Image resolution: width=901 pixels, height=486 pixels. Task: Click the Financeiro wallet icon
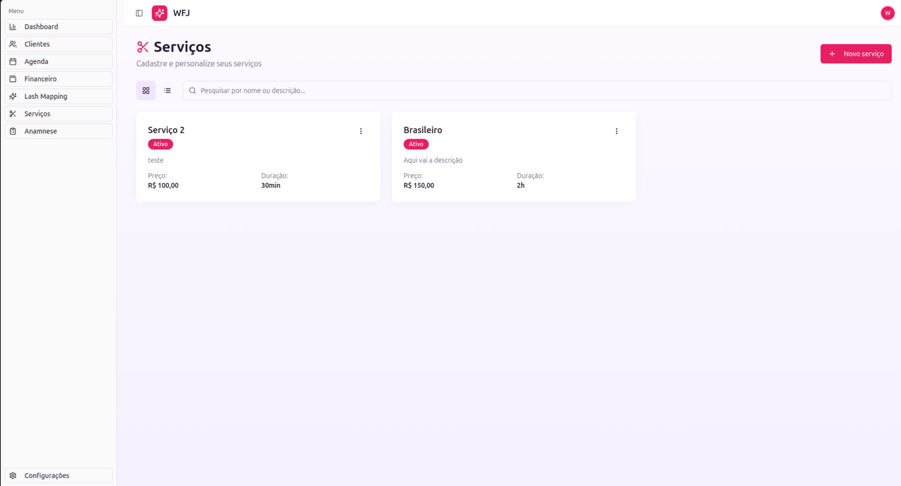coord(13,79)
